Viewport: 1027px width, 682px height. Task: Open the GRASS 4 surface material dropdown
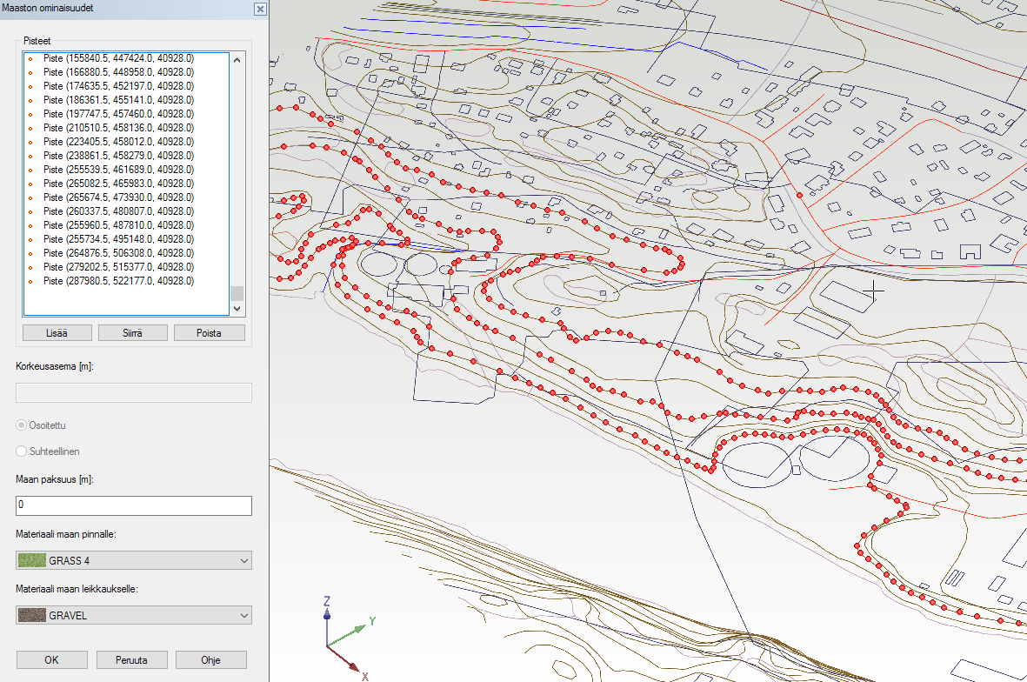[134, 560]
